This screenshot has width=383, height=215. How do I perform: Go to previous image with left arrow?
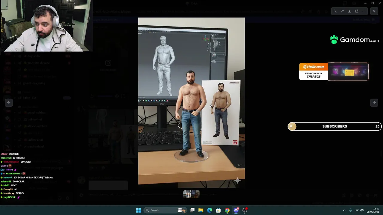(9, 103)
